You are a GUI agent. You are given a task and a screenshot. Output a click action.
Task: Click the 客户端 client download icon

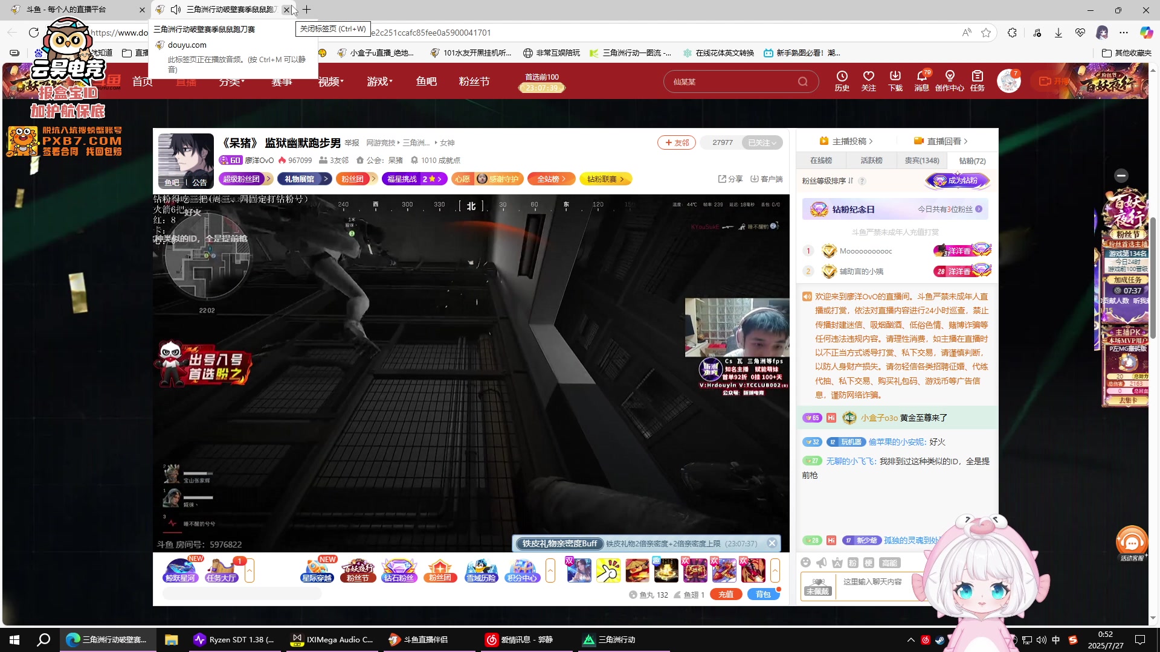tap(766, 179)
